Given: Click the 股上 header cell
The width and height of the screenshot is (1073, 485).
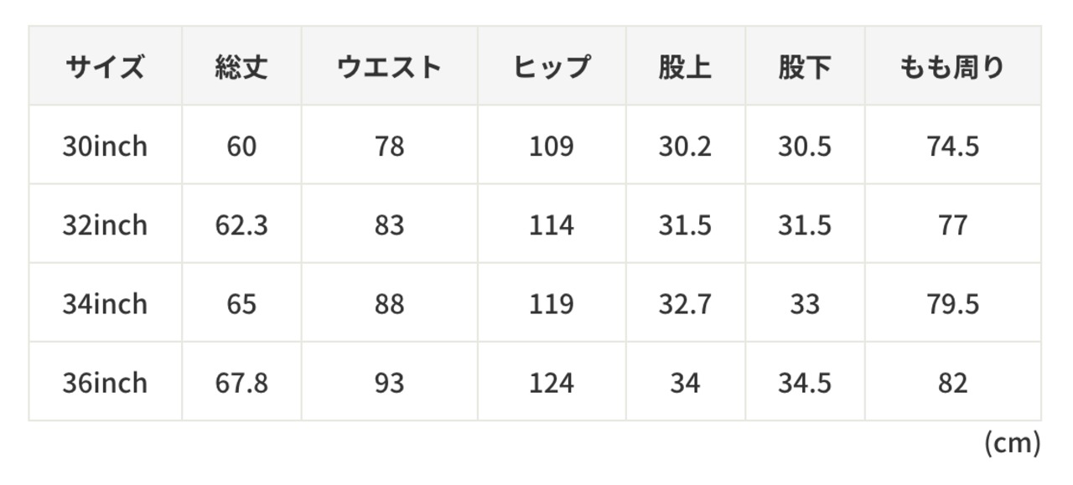Looking at the screenshot, I should (685, 66).
